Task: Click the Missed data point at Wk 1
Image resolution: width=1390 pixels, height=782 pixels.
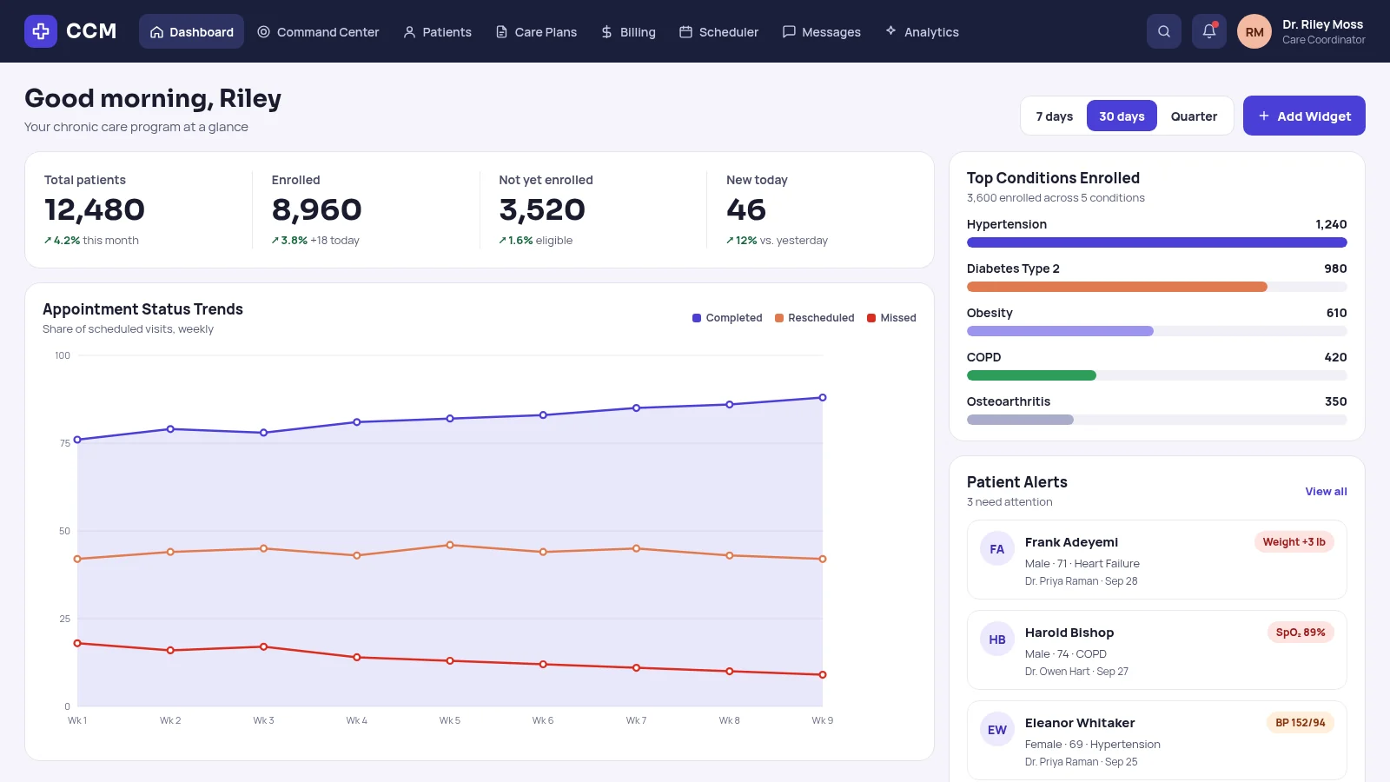Action: (x=77, y=643)
